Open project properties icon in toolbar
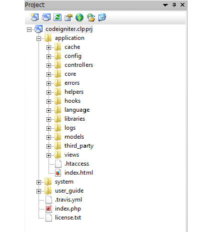 [x=68, y=17]
